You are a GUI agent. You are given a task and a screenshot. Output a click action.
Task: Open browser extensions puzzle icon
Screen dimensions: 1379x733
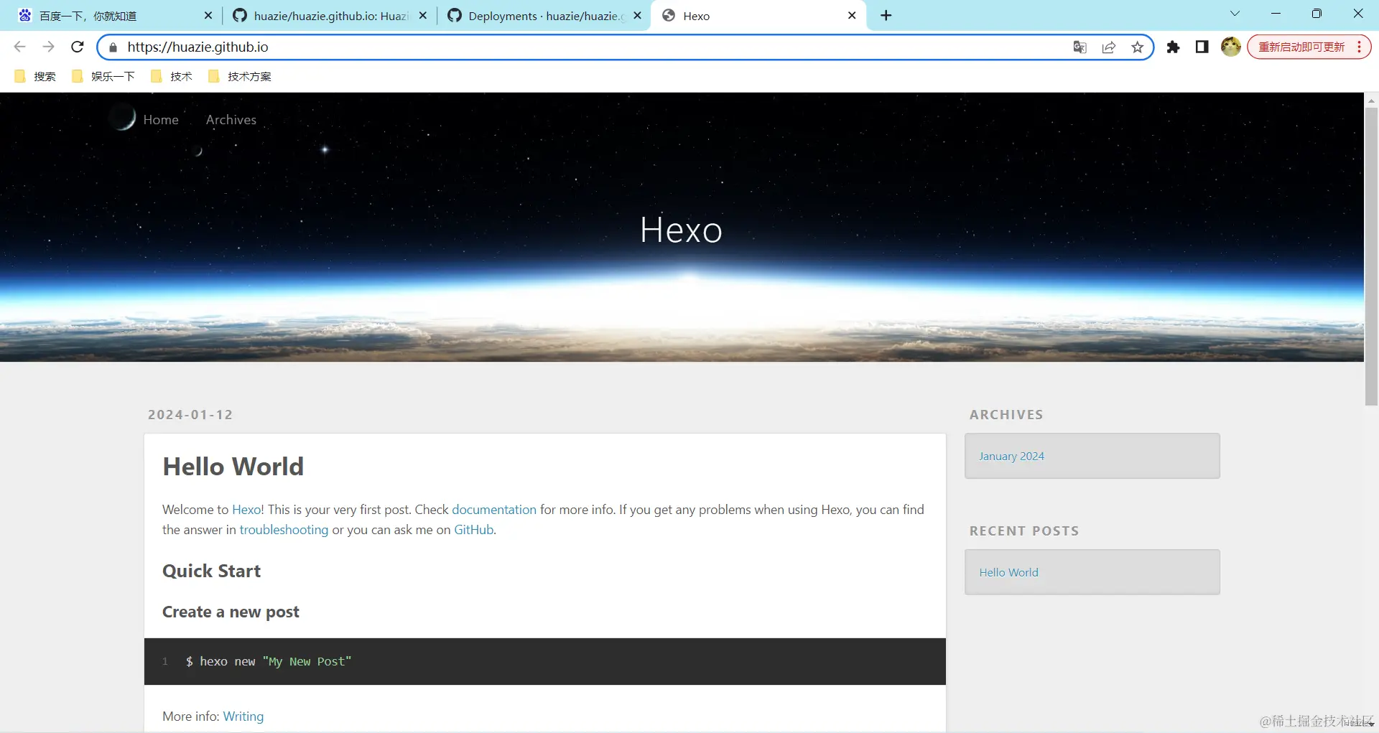[x=1173, y=47]
